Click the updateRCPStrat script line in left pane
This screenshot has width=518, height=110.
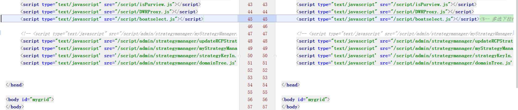[x=129, y=41]
